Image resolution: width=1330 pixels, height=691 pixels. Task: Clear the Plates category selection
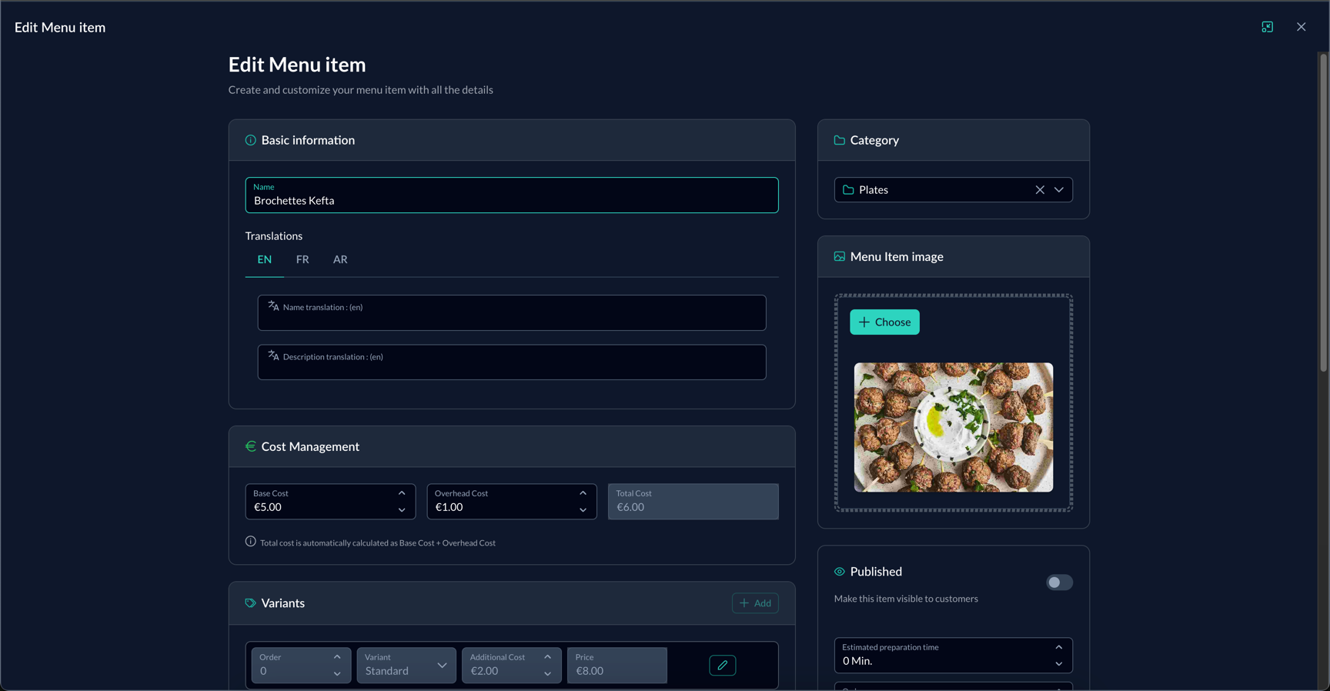click(1040, 190)
